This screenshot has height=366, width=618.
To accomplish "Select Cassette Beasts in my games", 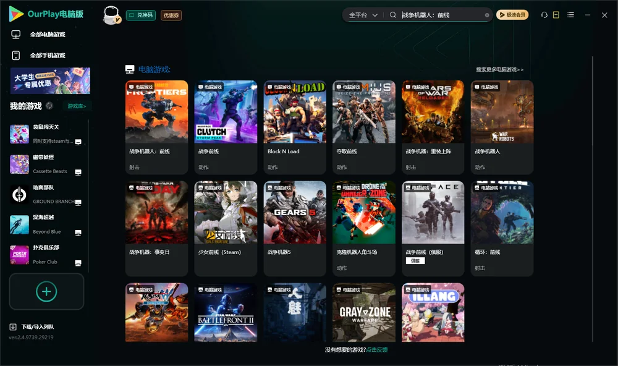I will pyautogui.click(x=46, y=164).
